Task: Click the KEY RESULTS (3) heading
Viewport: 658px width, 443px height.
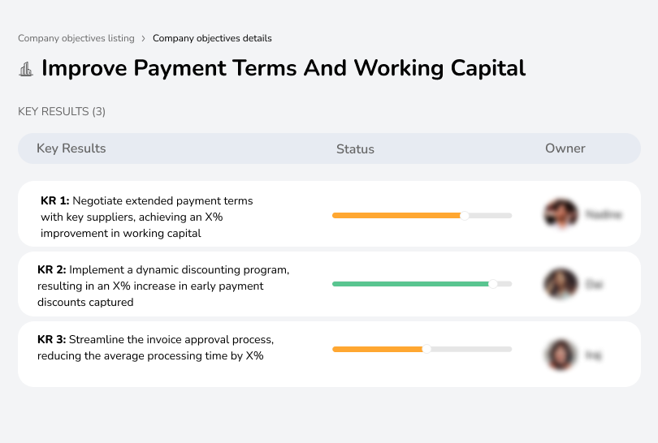Action: coord(62,111)
